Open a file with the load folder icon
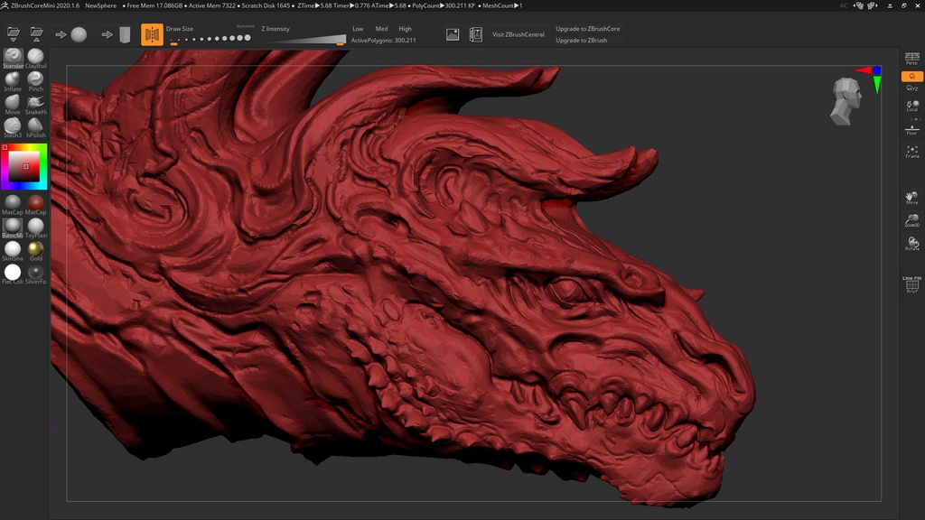This screenshot has width=925, height=520. coord(13,34)
